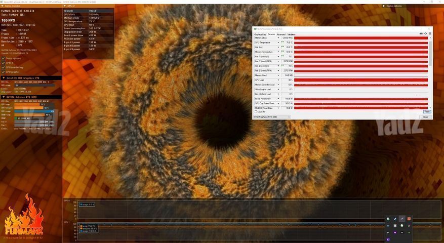Click the highlighted pen icon in tray popup
Image resolution: width=444 pixels, height=243 pixels.
click(402, 219)
